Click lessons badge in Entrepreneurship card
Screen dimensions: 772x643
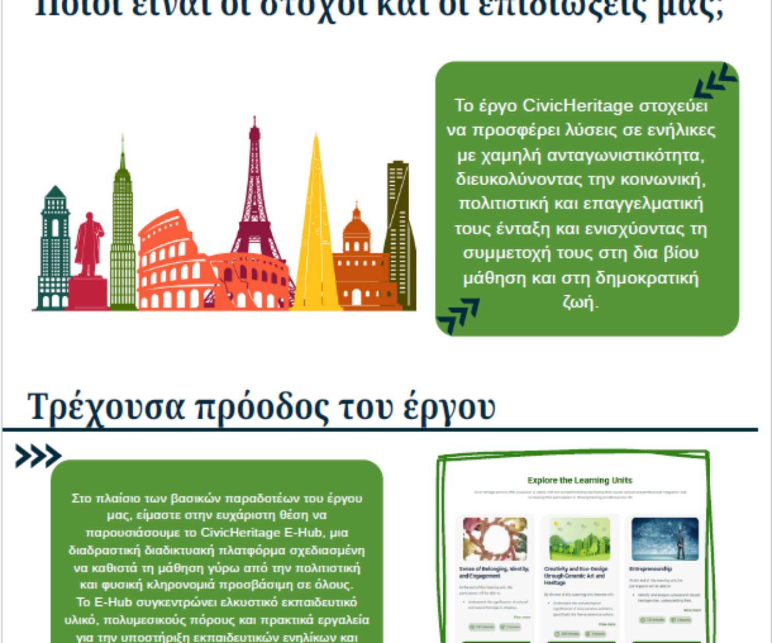680,620
